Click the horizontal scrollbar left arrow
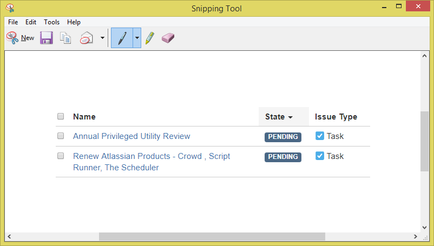 (9, 237)
